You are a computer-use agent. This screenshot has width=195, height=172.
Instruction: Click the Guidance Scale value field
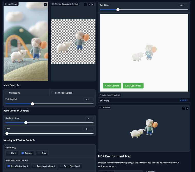point(89,118)
